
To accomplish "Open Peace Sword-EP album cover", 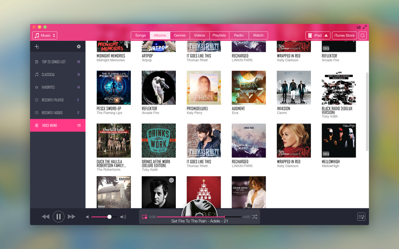I will pos(114,88).
